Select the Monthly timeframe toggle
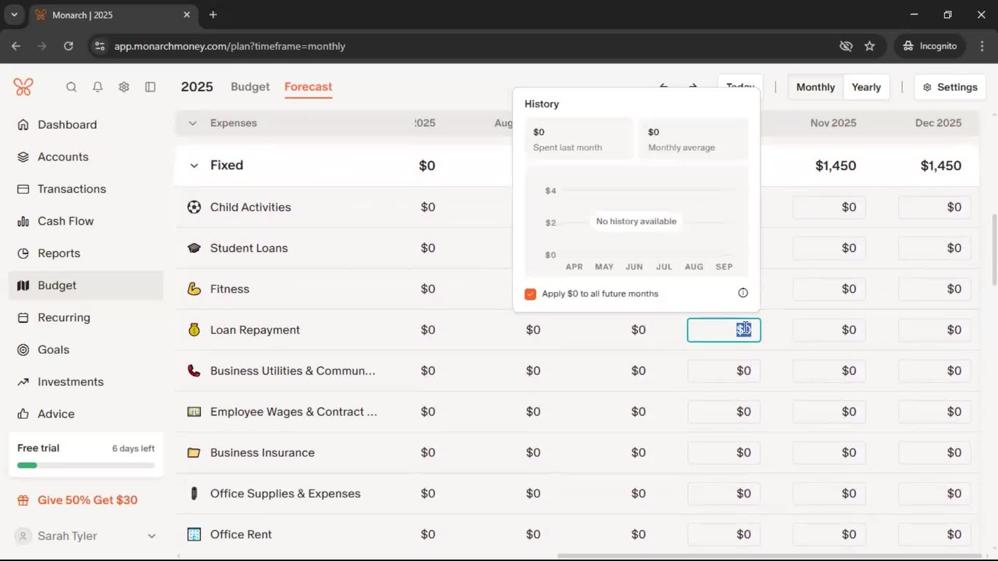This screenshot has height=561, width=998. 815,87
